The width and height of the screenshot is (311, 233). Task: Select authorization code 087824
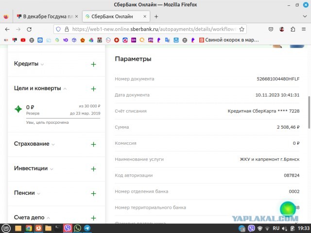coord(292,175)
